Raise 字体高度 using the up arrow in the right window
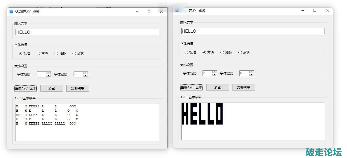 click(214, 72)
